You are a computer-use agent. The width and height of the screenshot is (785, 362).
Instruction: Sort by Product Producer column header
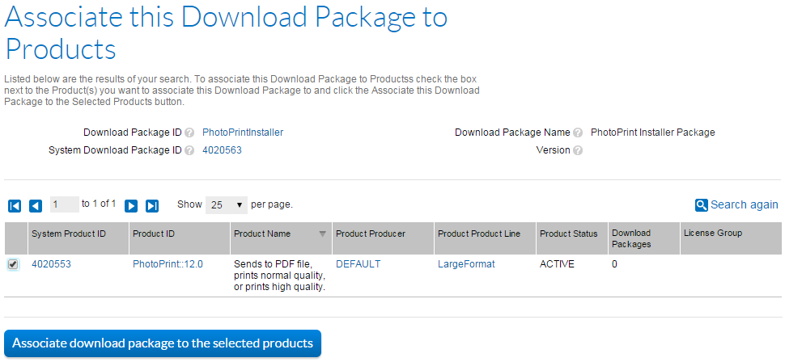[x=371, y=234]
